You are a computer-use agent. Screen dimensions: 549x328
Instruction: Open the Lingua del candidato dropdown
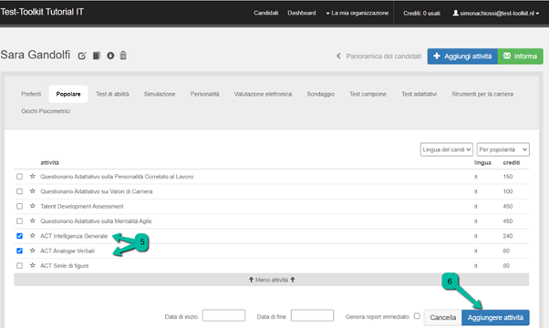tap(447, 149)
